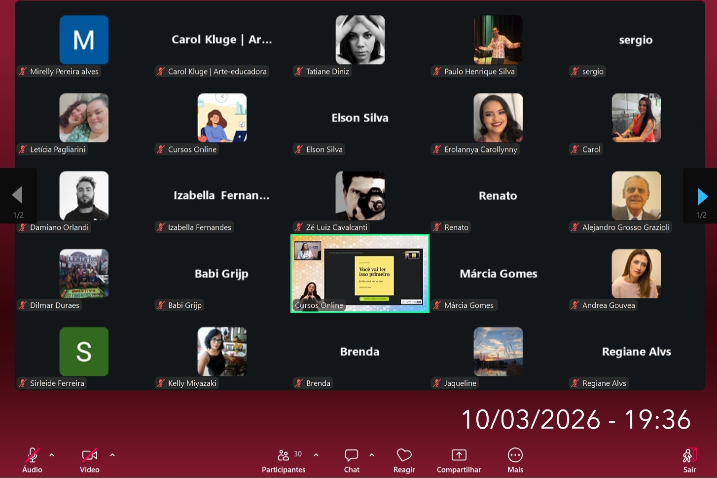
Task: Click muted mic icon beside Brenda label
Action: tap(299, 383)
